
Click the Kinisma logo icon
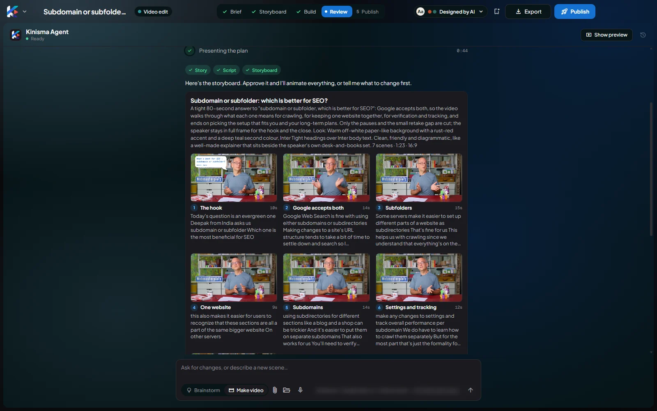point(12,12)
